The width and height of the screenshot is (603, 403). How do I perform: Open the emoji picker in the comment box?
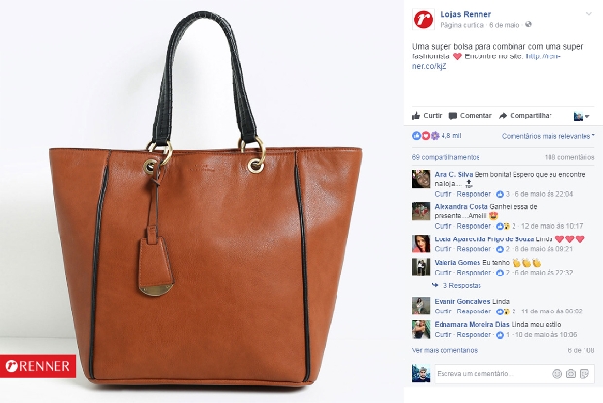[557, 374]
